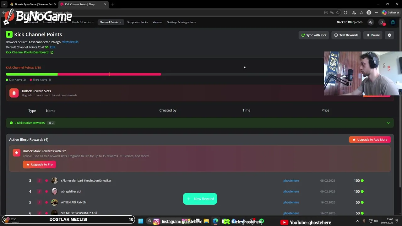Click the Upgrade to Pro button
402x226 pixels.
click(x=39, y=164)
